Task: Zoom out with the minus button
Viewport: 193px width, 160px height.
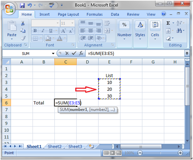Action: (140, 153)
